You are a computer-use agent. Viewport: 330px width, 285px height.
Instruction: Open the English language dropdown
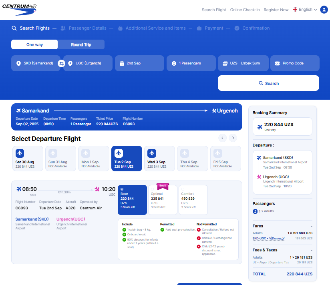[305, 10]
